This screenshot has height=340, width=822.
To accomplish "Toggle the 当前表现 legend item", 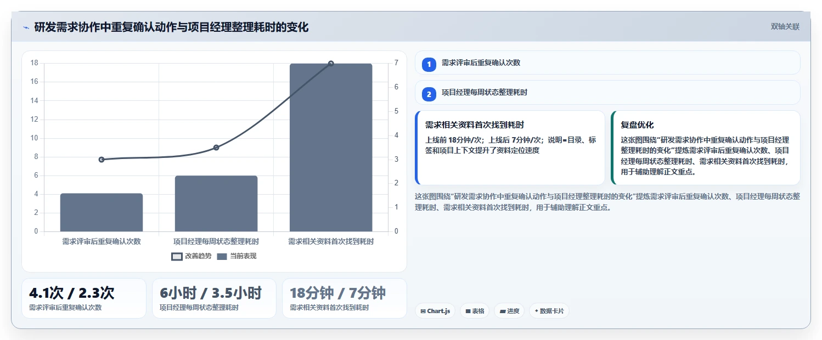I will (x=237, y=256).
